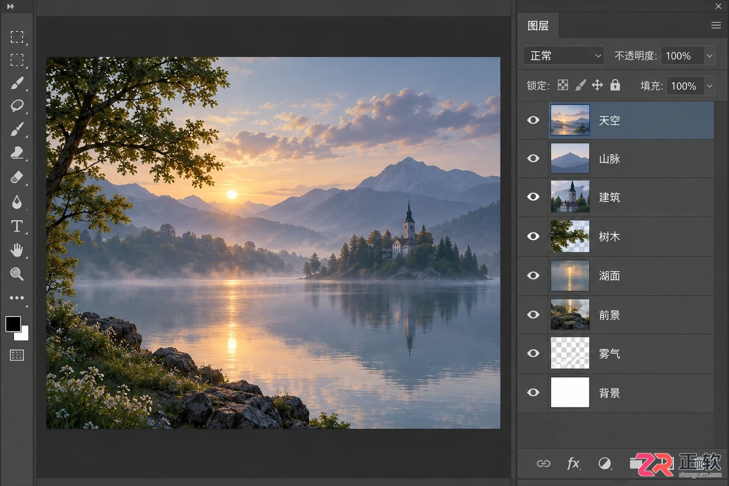The height and width of the screenshot is (486, 729).
Task: Open the 正常 blend mode dropdown
Action: pyautogui.click(x=564, y=56)
